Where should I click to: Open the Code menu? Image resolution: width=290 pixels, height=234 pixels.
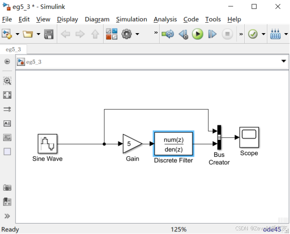pos(191,19)
